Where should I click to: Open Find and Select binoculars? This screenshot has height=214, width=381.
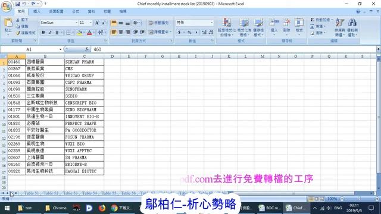click(x=352, y=27)
